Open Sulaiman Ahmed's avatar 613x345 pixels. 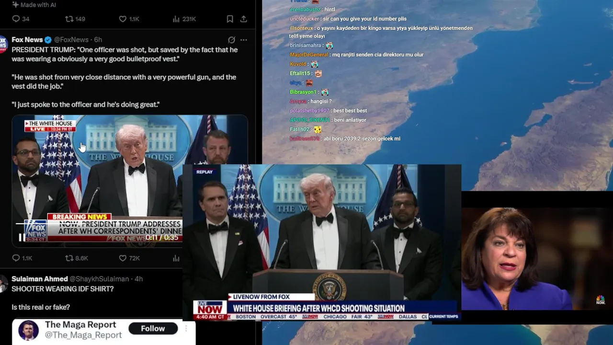(x=3, y=283)
